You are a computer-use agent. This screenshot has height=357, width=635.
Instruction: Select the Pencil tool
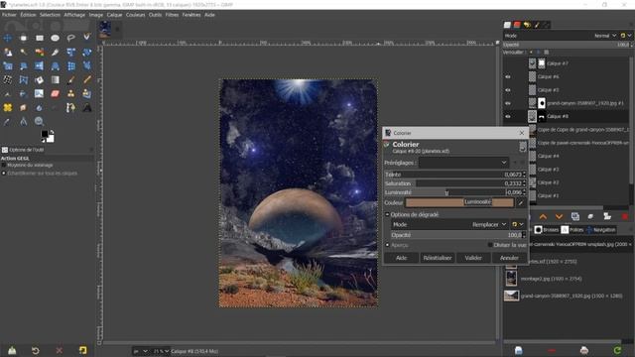[86, 79]
